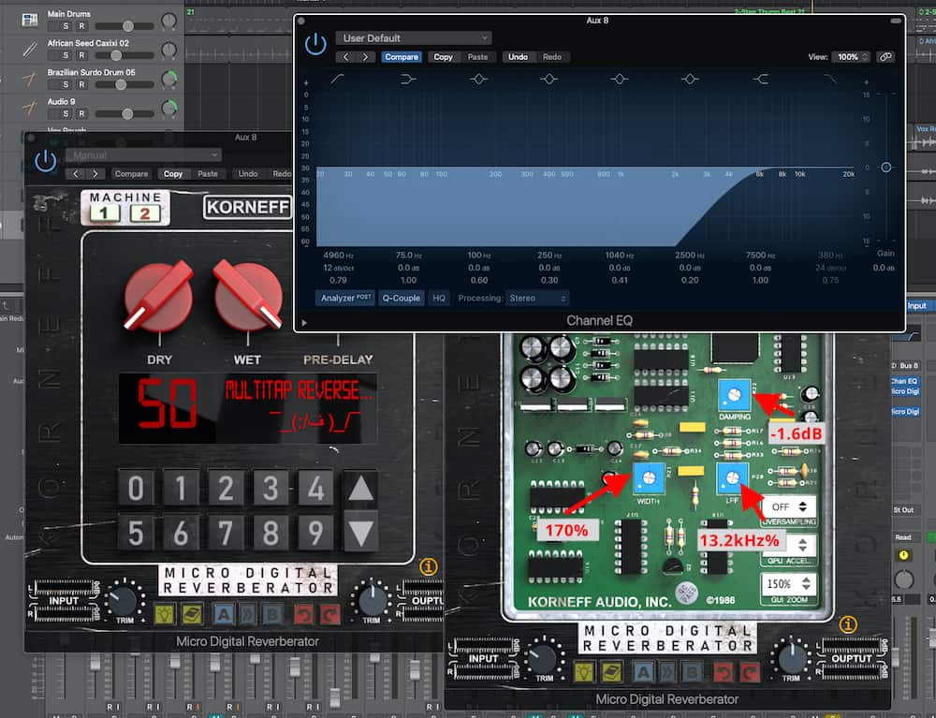Click the down arrow key on reverb keypad
This screenshot has width=936, height=718.
(360, 533)
